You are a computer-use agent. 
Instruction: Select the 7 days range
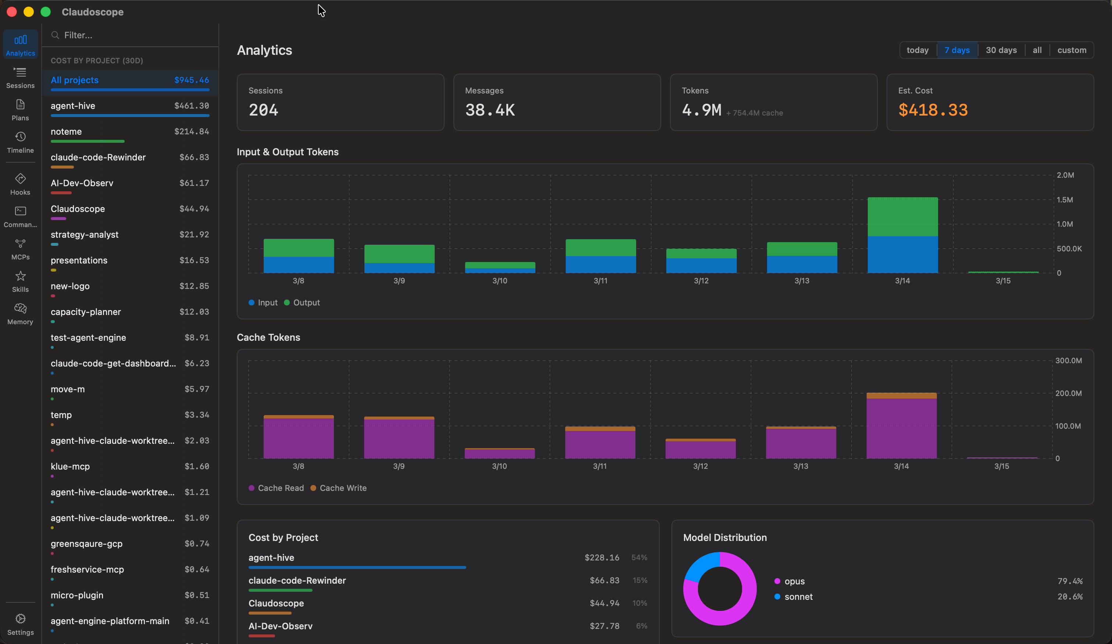[x=957, y=50]
